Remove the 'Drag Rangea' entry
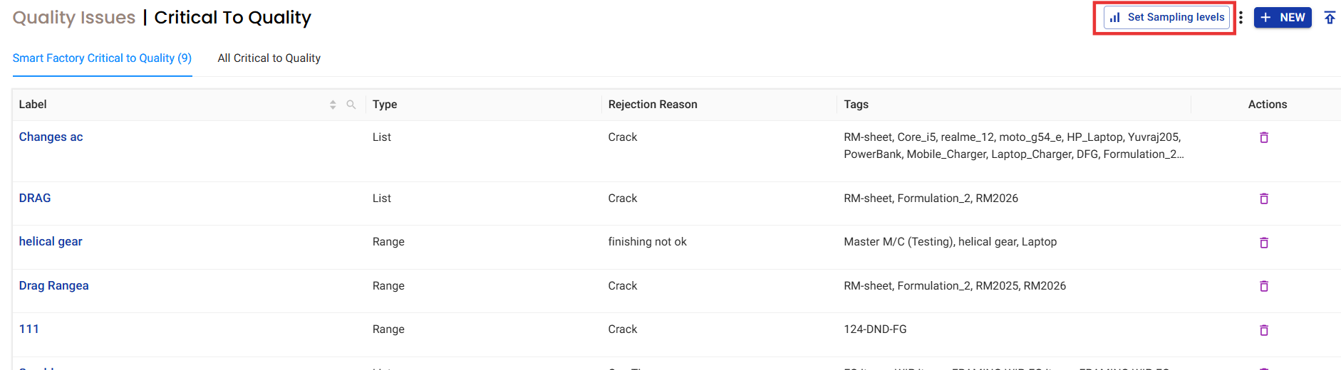This screenshot has height=370, width=1341. tap(1263, 286)
